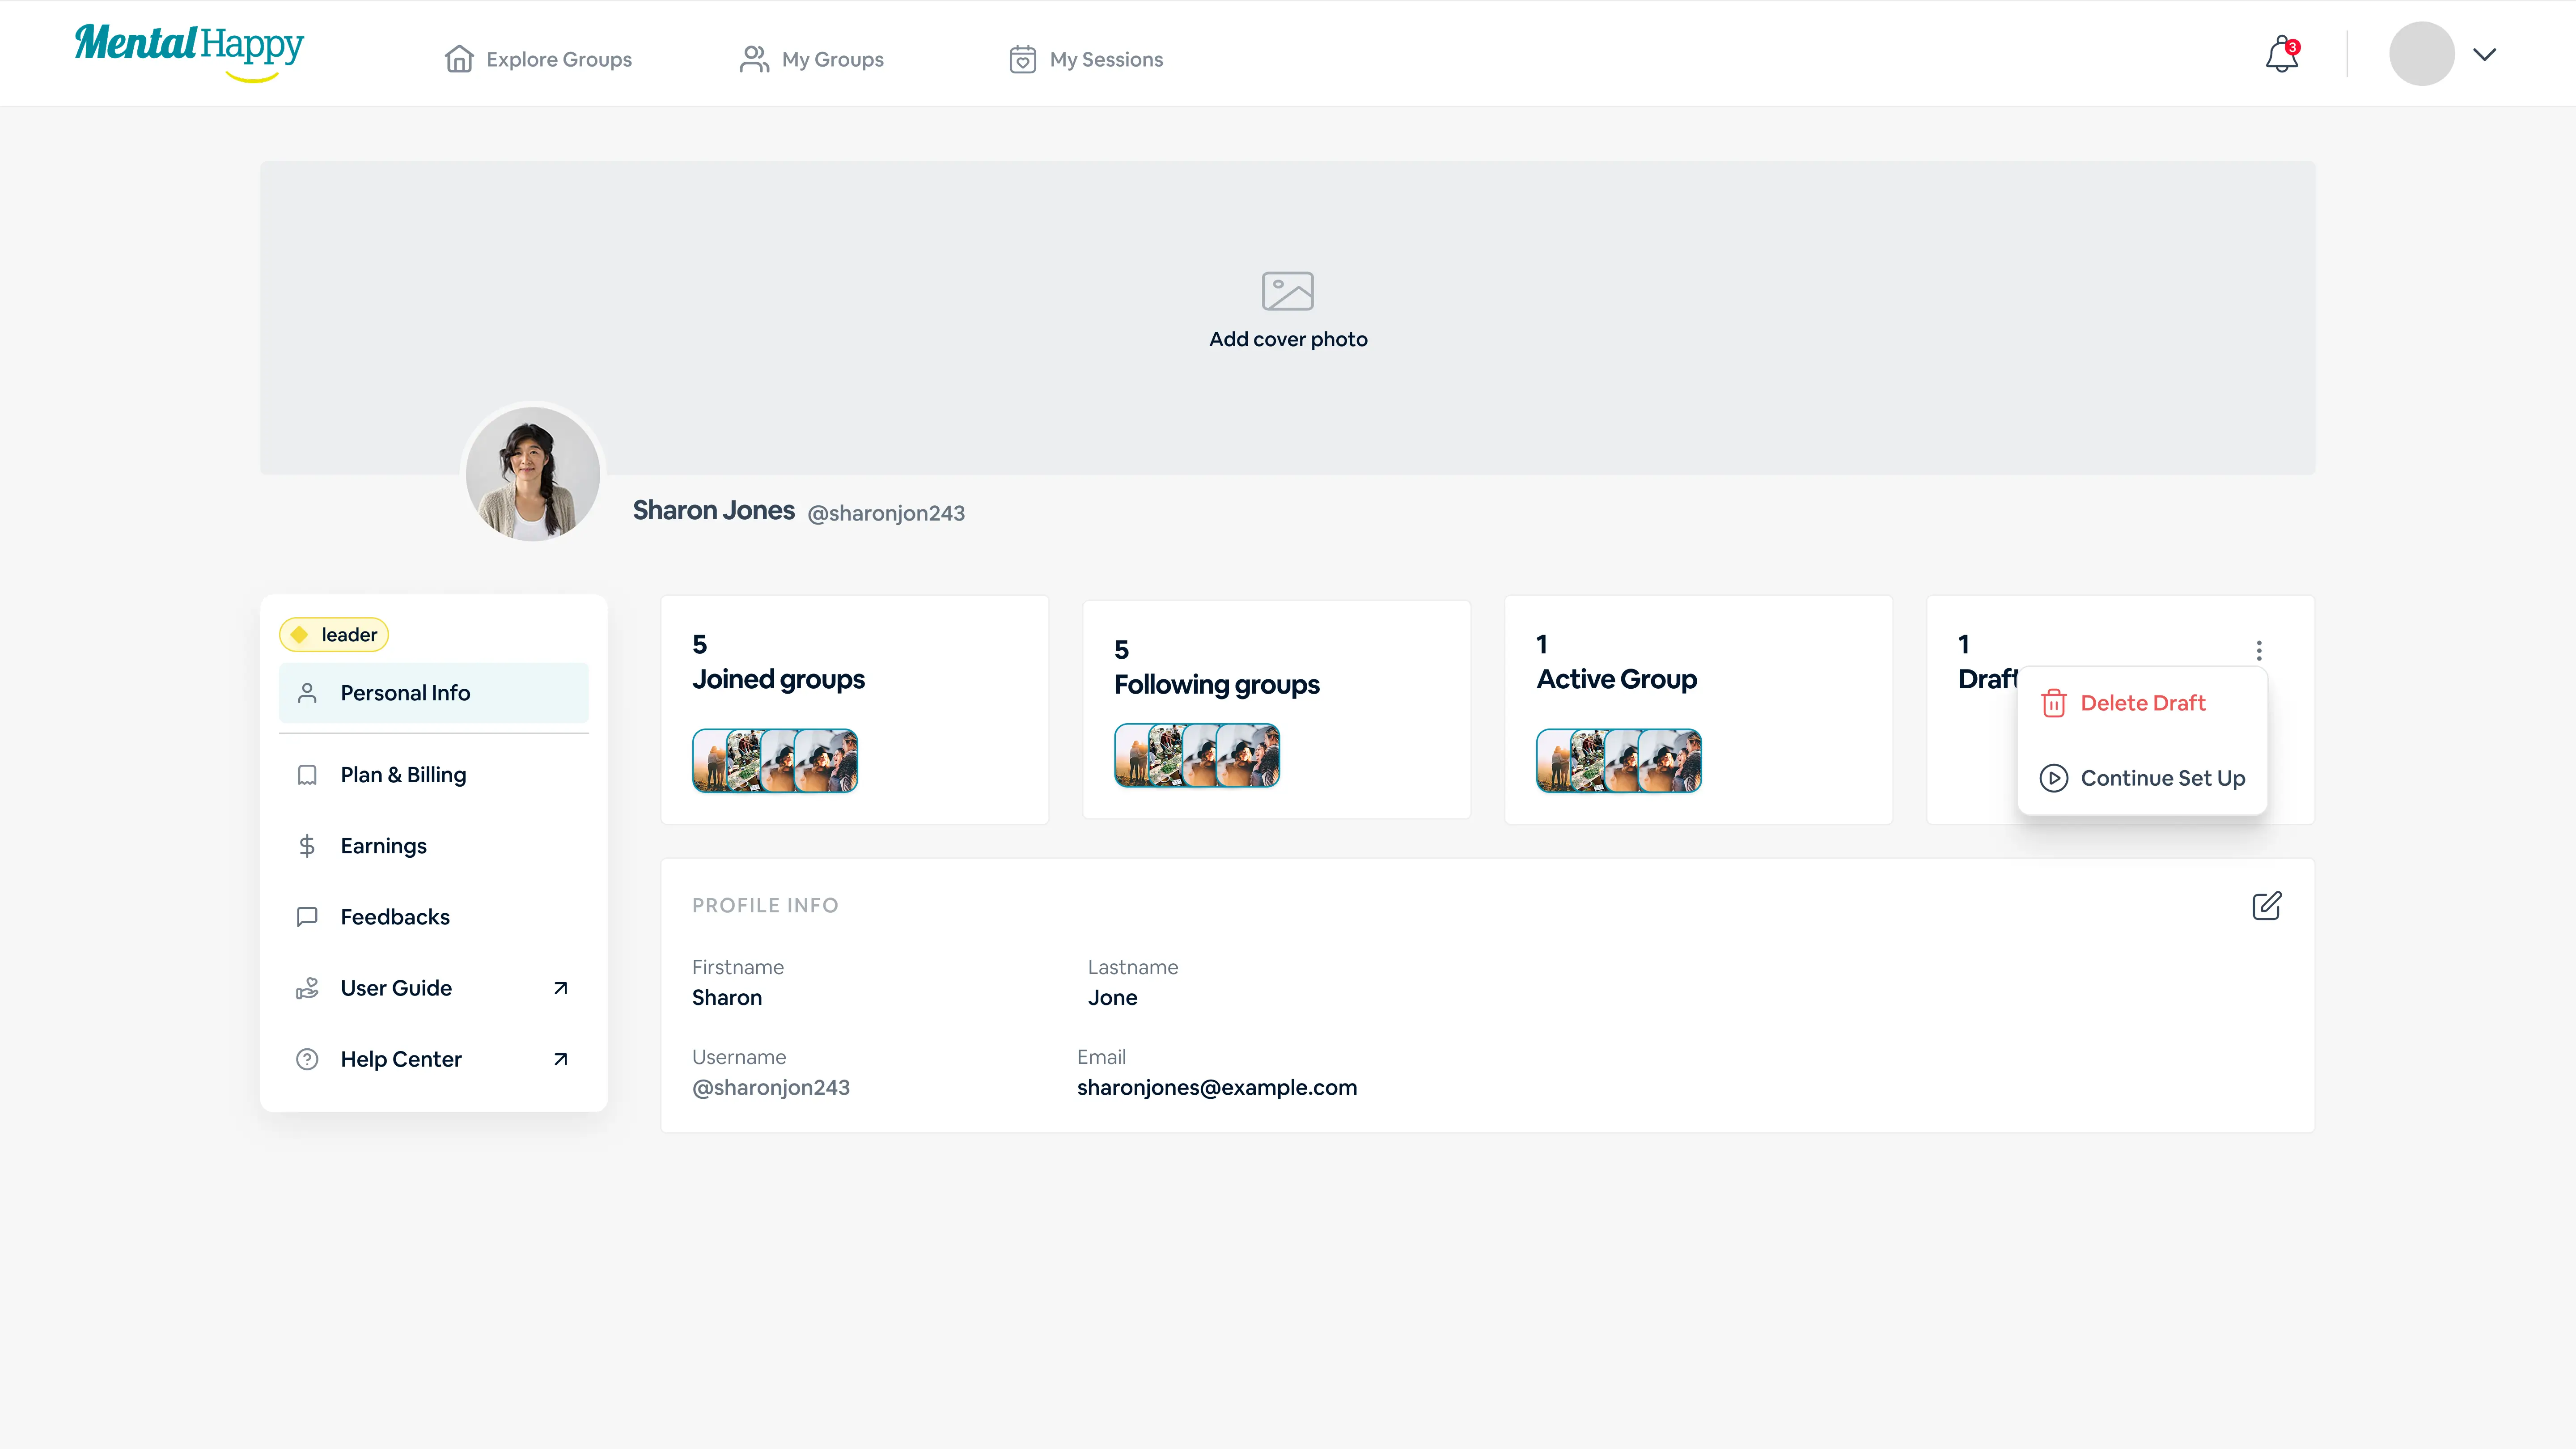2576x1449 pixels.
Task: Open the User Guide link
Action: (434, 988)
